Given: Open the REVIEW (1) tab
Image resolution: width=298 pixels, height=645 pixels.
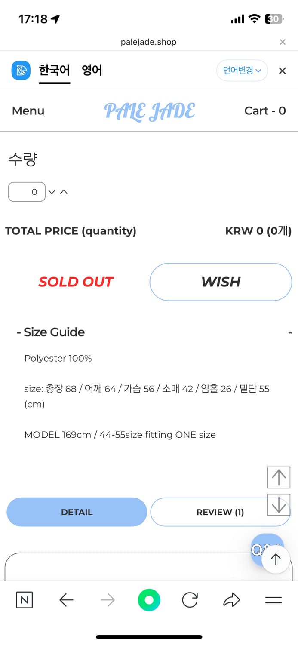Looking at the screenshot, I should point(220,512).
